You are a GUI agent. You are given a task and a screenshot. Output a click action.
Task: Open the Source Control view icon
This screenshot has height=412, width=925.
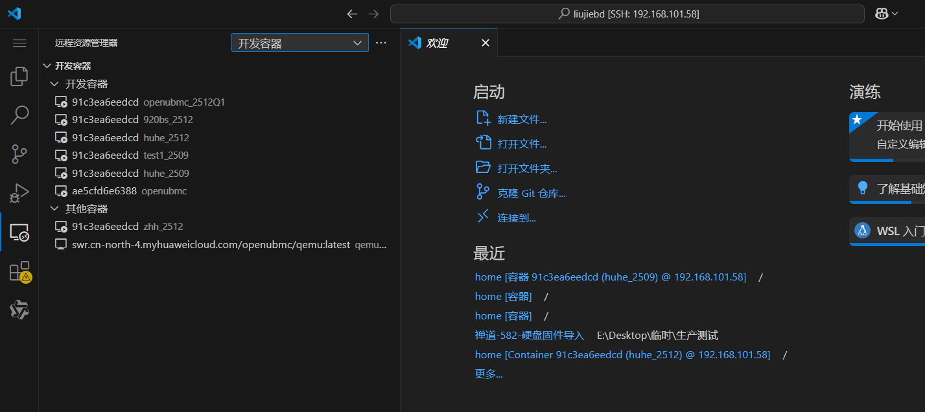click(19, 154)
